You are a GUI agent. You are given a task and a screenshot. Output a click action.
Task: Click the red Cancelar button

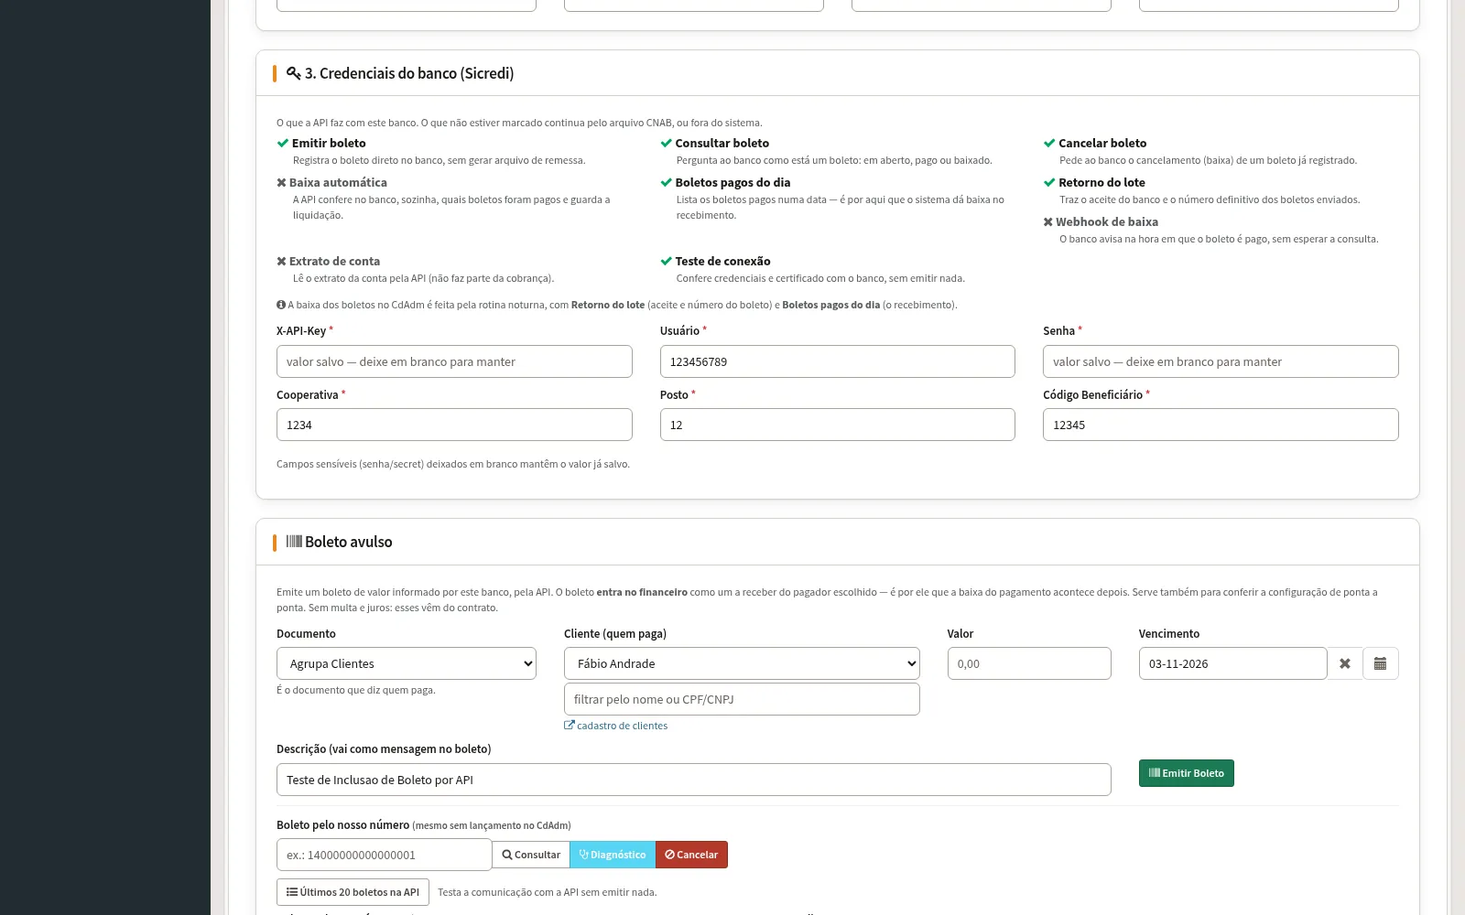[x=691, y=855]
